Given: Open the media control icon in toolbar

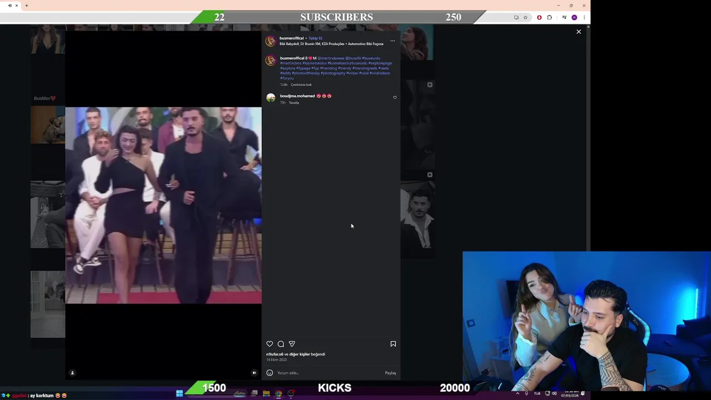Looking at the screenshot, I should 564,17.
